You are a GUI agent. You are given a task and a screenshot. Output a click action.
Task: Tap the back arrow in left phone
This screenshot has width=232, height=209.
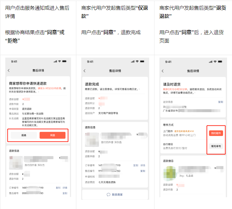coord(9,71)
